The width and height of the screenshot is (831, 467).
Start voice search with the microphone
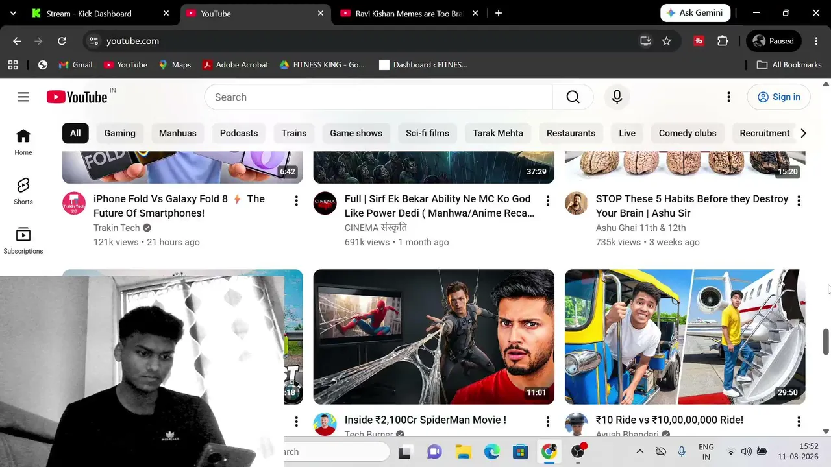(617, 97)
